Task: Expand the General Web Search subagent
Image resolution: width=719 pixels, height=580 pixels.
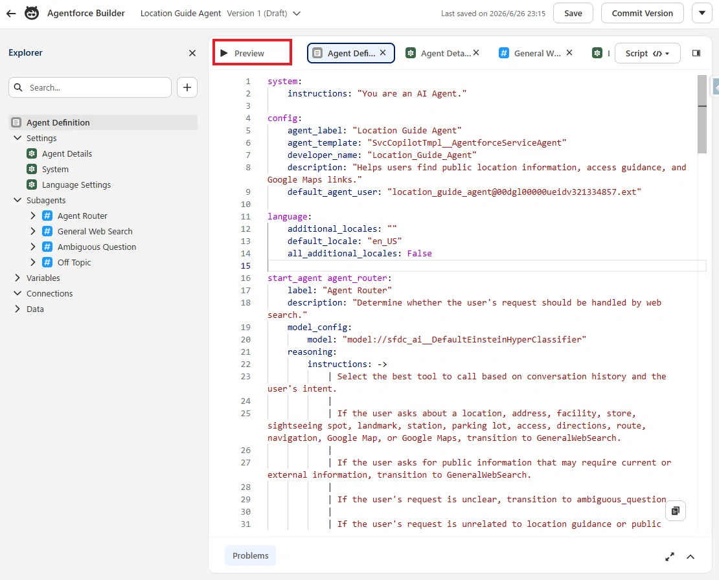Action: tap(33, 231)
